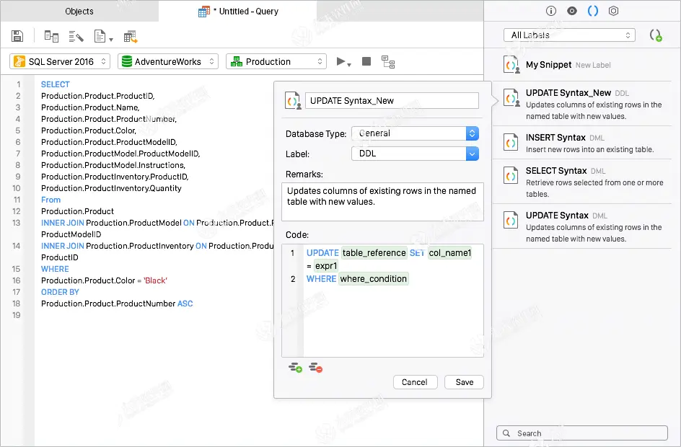
Task: Show the information pane icon
Action: (x=550, y=11)
